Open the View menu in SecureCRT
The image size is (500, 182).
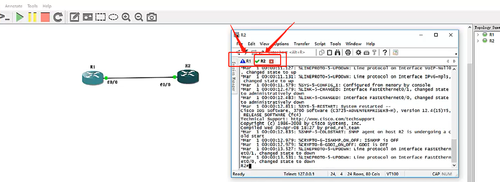click(264, 44)
